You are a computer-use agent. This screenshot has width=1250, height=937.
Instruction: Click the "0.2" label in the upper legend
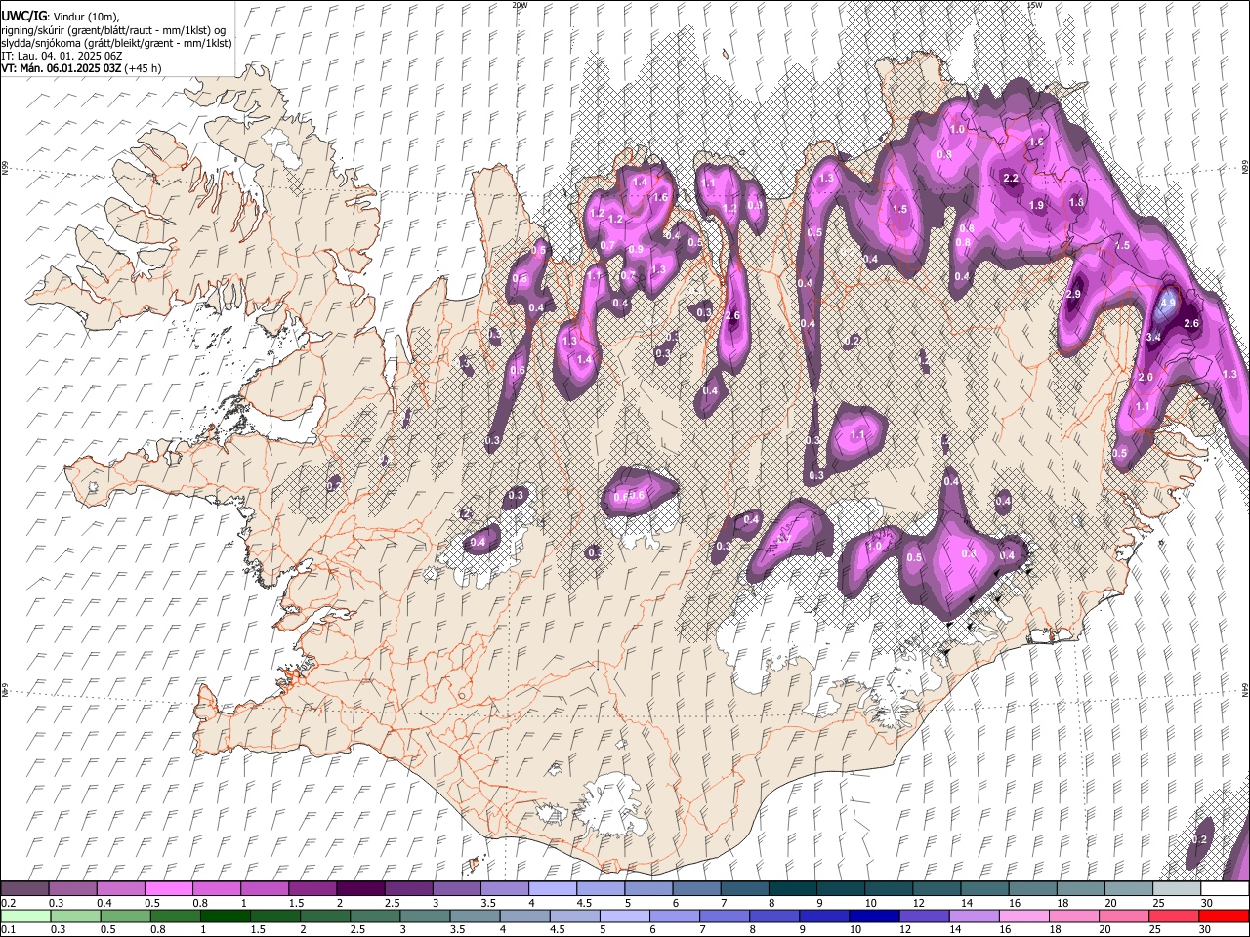[8, 903]
